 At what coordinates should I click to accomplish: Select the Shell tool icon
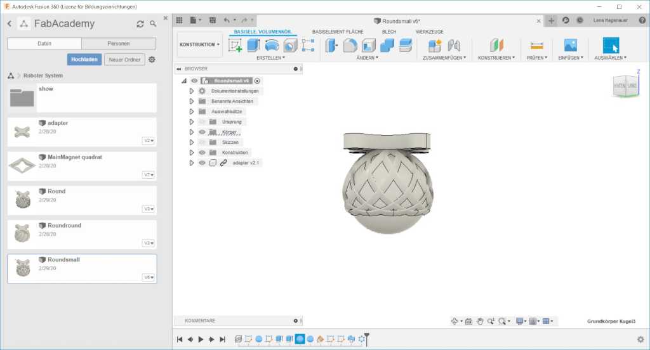(369, 45)
